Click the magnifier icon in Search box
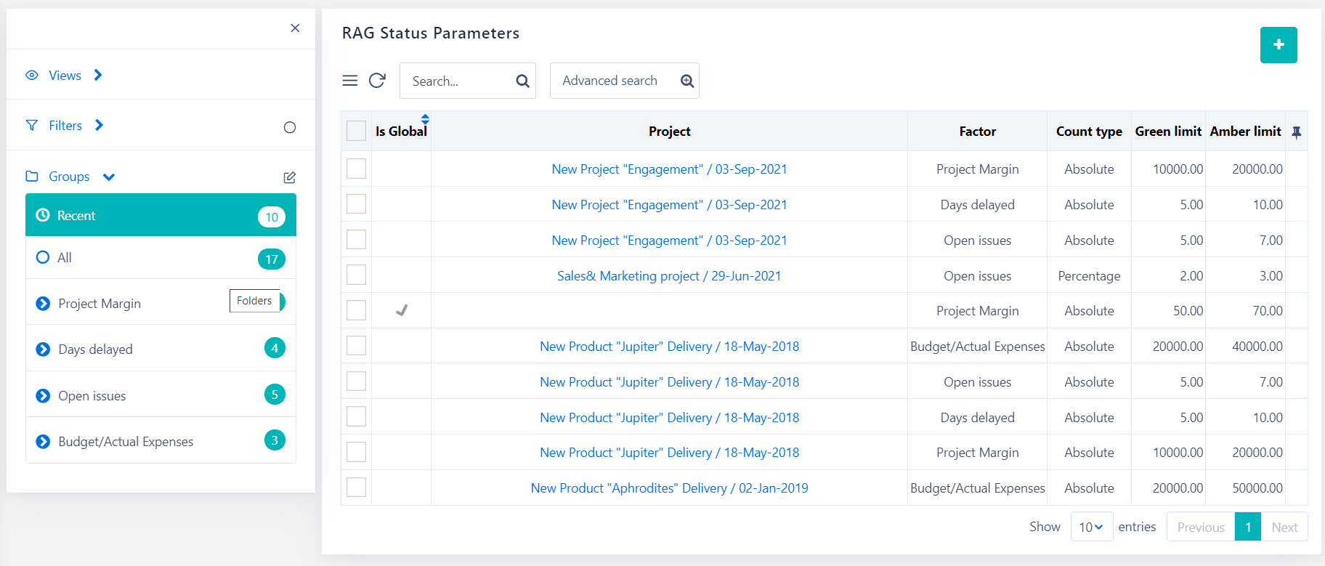This screenshot has width=1325, height=566. click(522, 81)
